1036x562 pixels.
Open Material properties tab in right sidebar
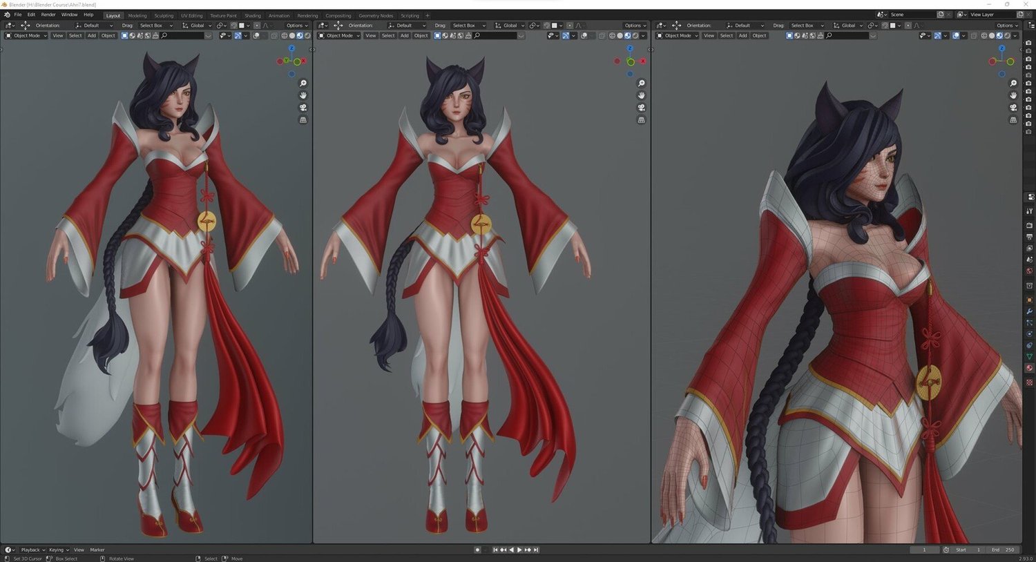click(x=1029, y=368)
